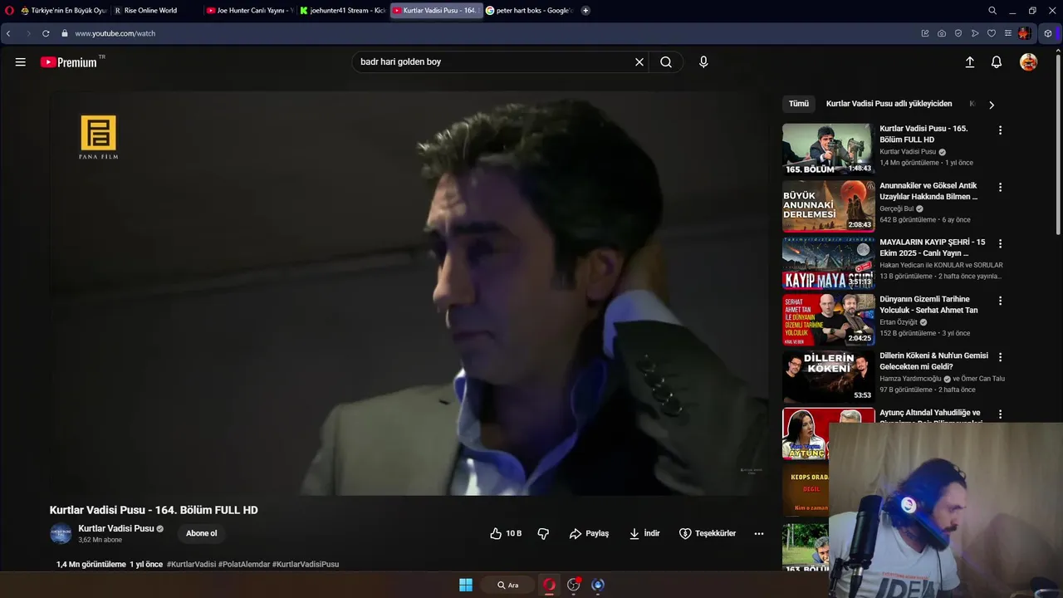
Task: Share video with Paylaş button
Action: pos(589,533)
